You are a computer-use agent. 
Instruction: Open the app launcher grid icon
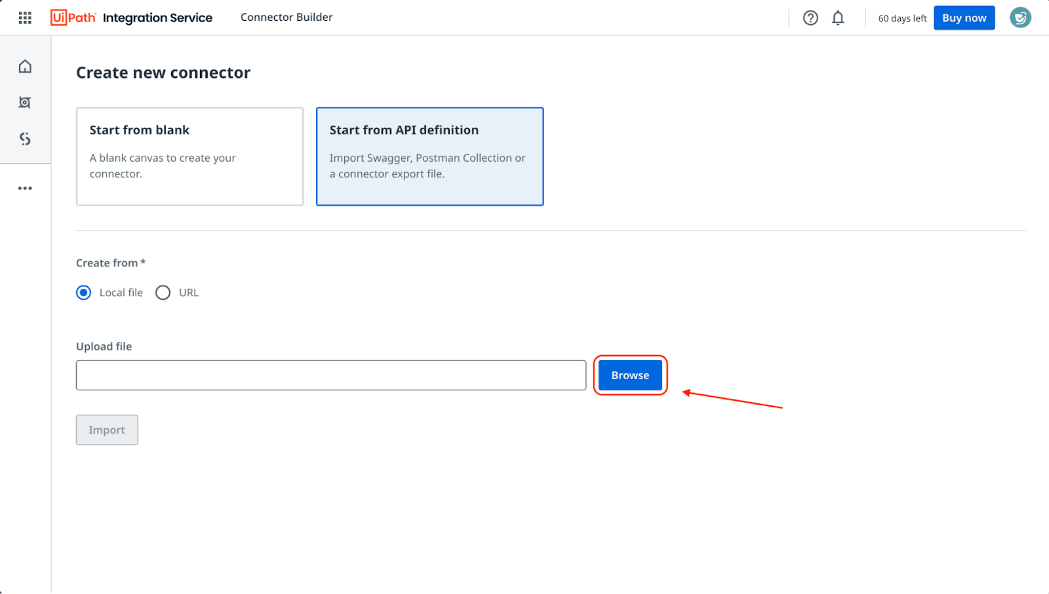(x=25, y=18)
